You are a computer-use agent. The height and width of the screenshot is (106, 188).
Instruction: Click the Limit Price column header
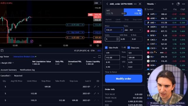pos(32,81)
